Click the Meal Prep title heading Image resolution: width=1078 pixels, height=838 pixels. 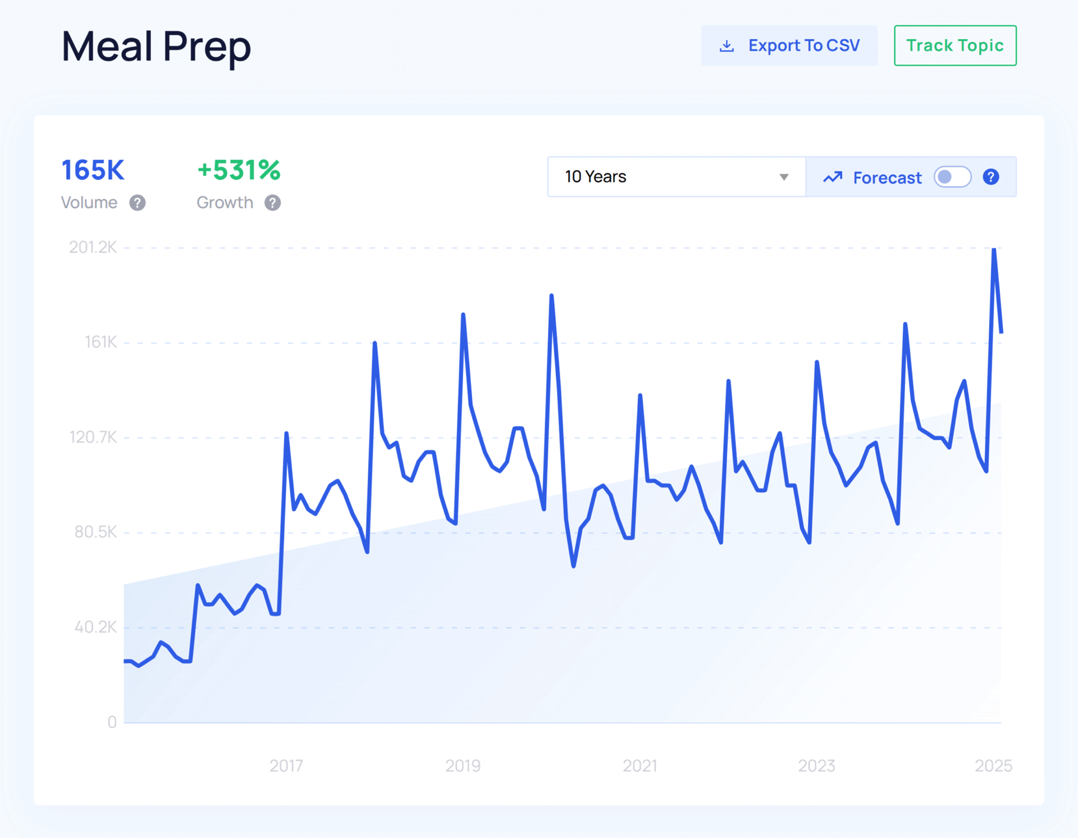click(156, 47)
